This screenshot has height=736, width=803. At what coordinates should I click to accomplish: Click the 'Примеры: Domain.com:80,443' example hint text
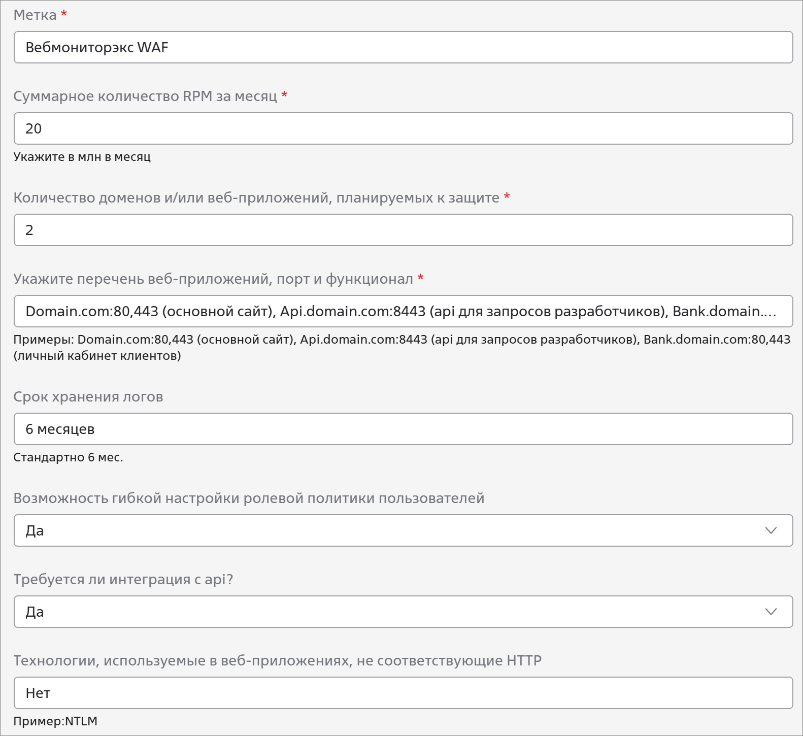(402, 348)
